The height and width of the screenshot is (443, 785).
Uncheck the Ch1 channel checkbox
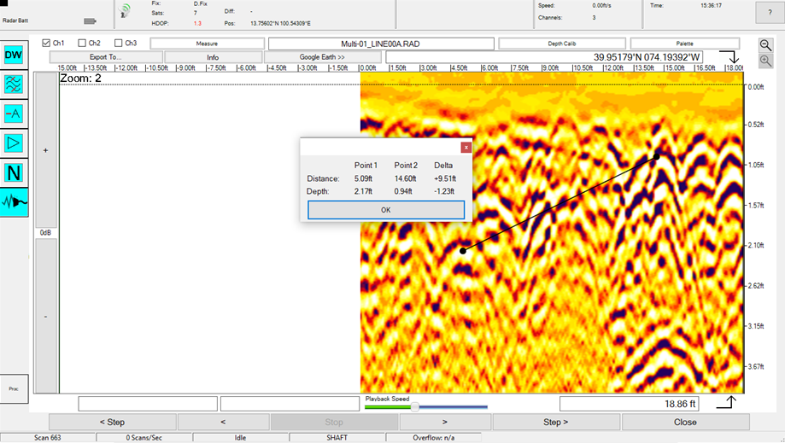tap(46, 43)
